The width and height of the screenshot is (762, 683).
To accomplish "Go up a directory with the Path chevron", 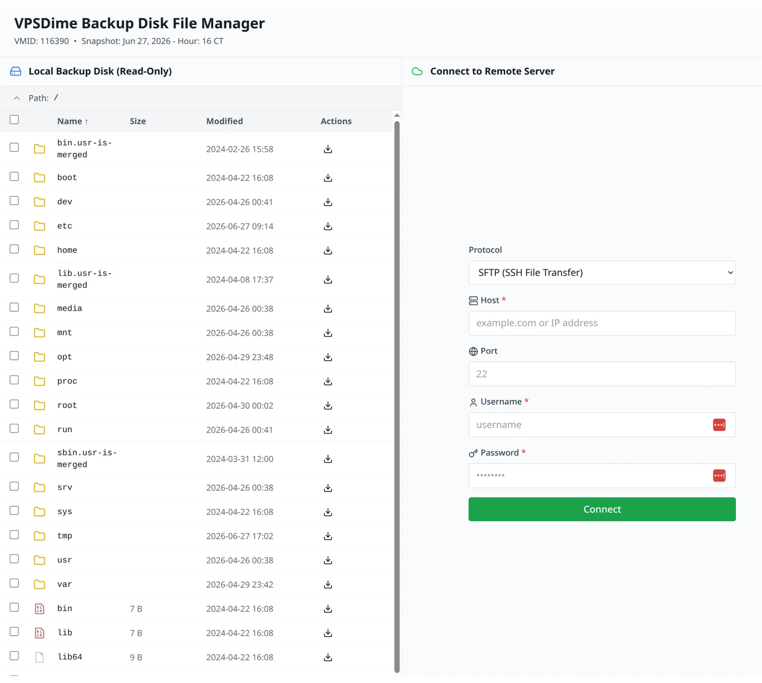I will 17,98.
